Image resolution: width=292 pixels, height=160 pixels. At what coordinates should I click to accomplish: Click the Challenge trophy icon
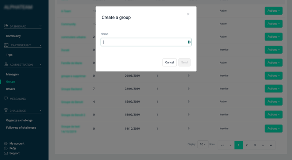pos(6,110)
